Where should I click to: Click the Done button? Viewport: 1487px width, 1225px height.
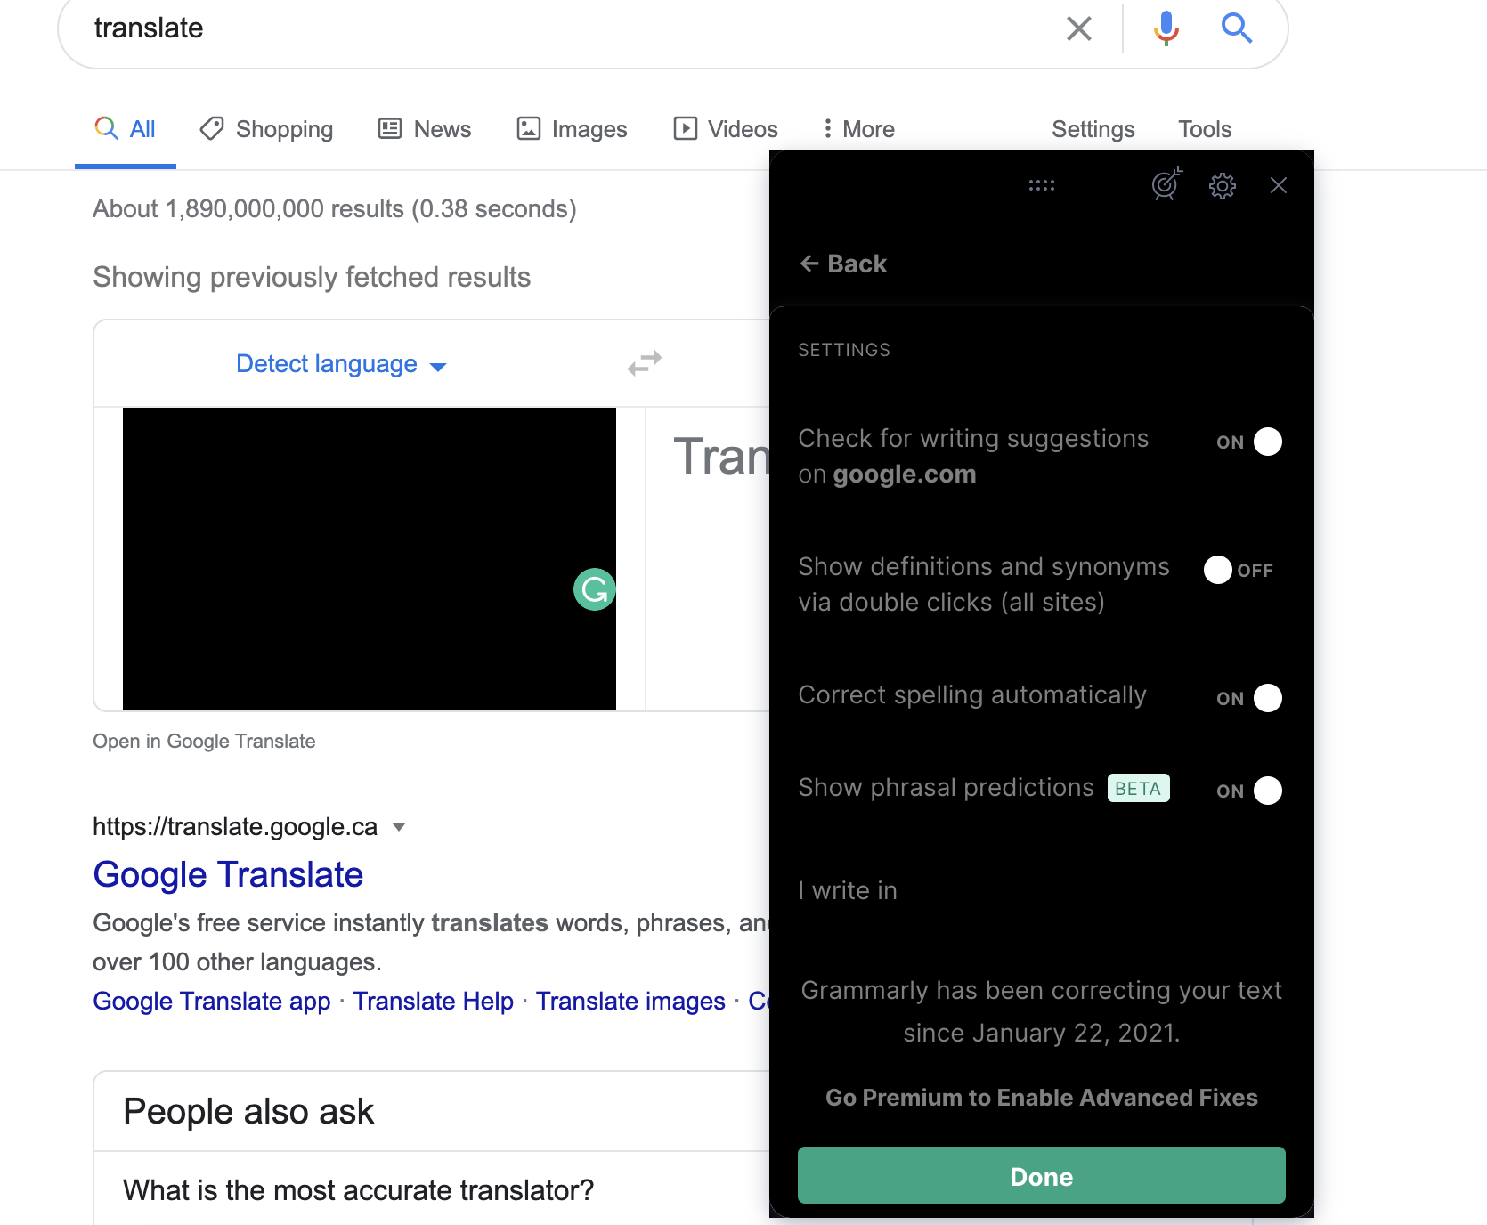(x=1041, y=1176)
